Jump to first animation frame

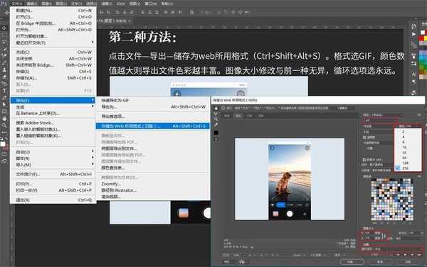click(391, 254)
